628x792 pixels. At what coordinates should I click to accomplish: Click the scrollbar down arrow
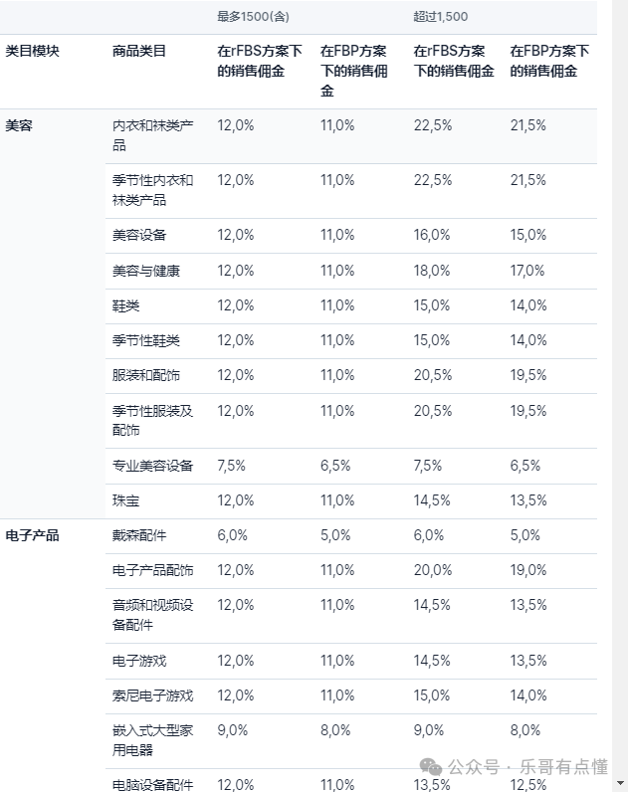tap(621, 783)
